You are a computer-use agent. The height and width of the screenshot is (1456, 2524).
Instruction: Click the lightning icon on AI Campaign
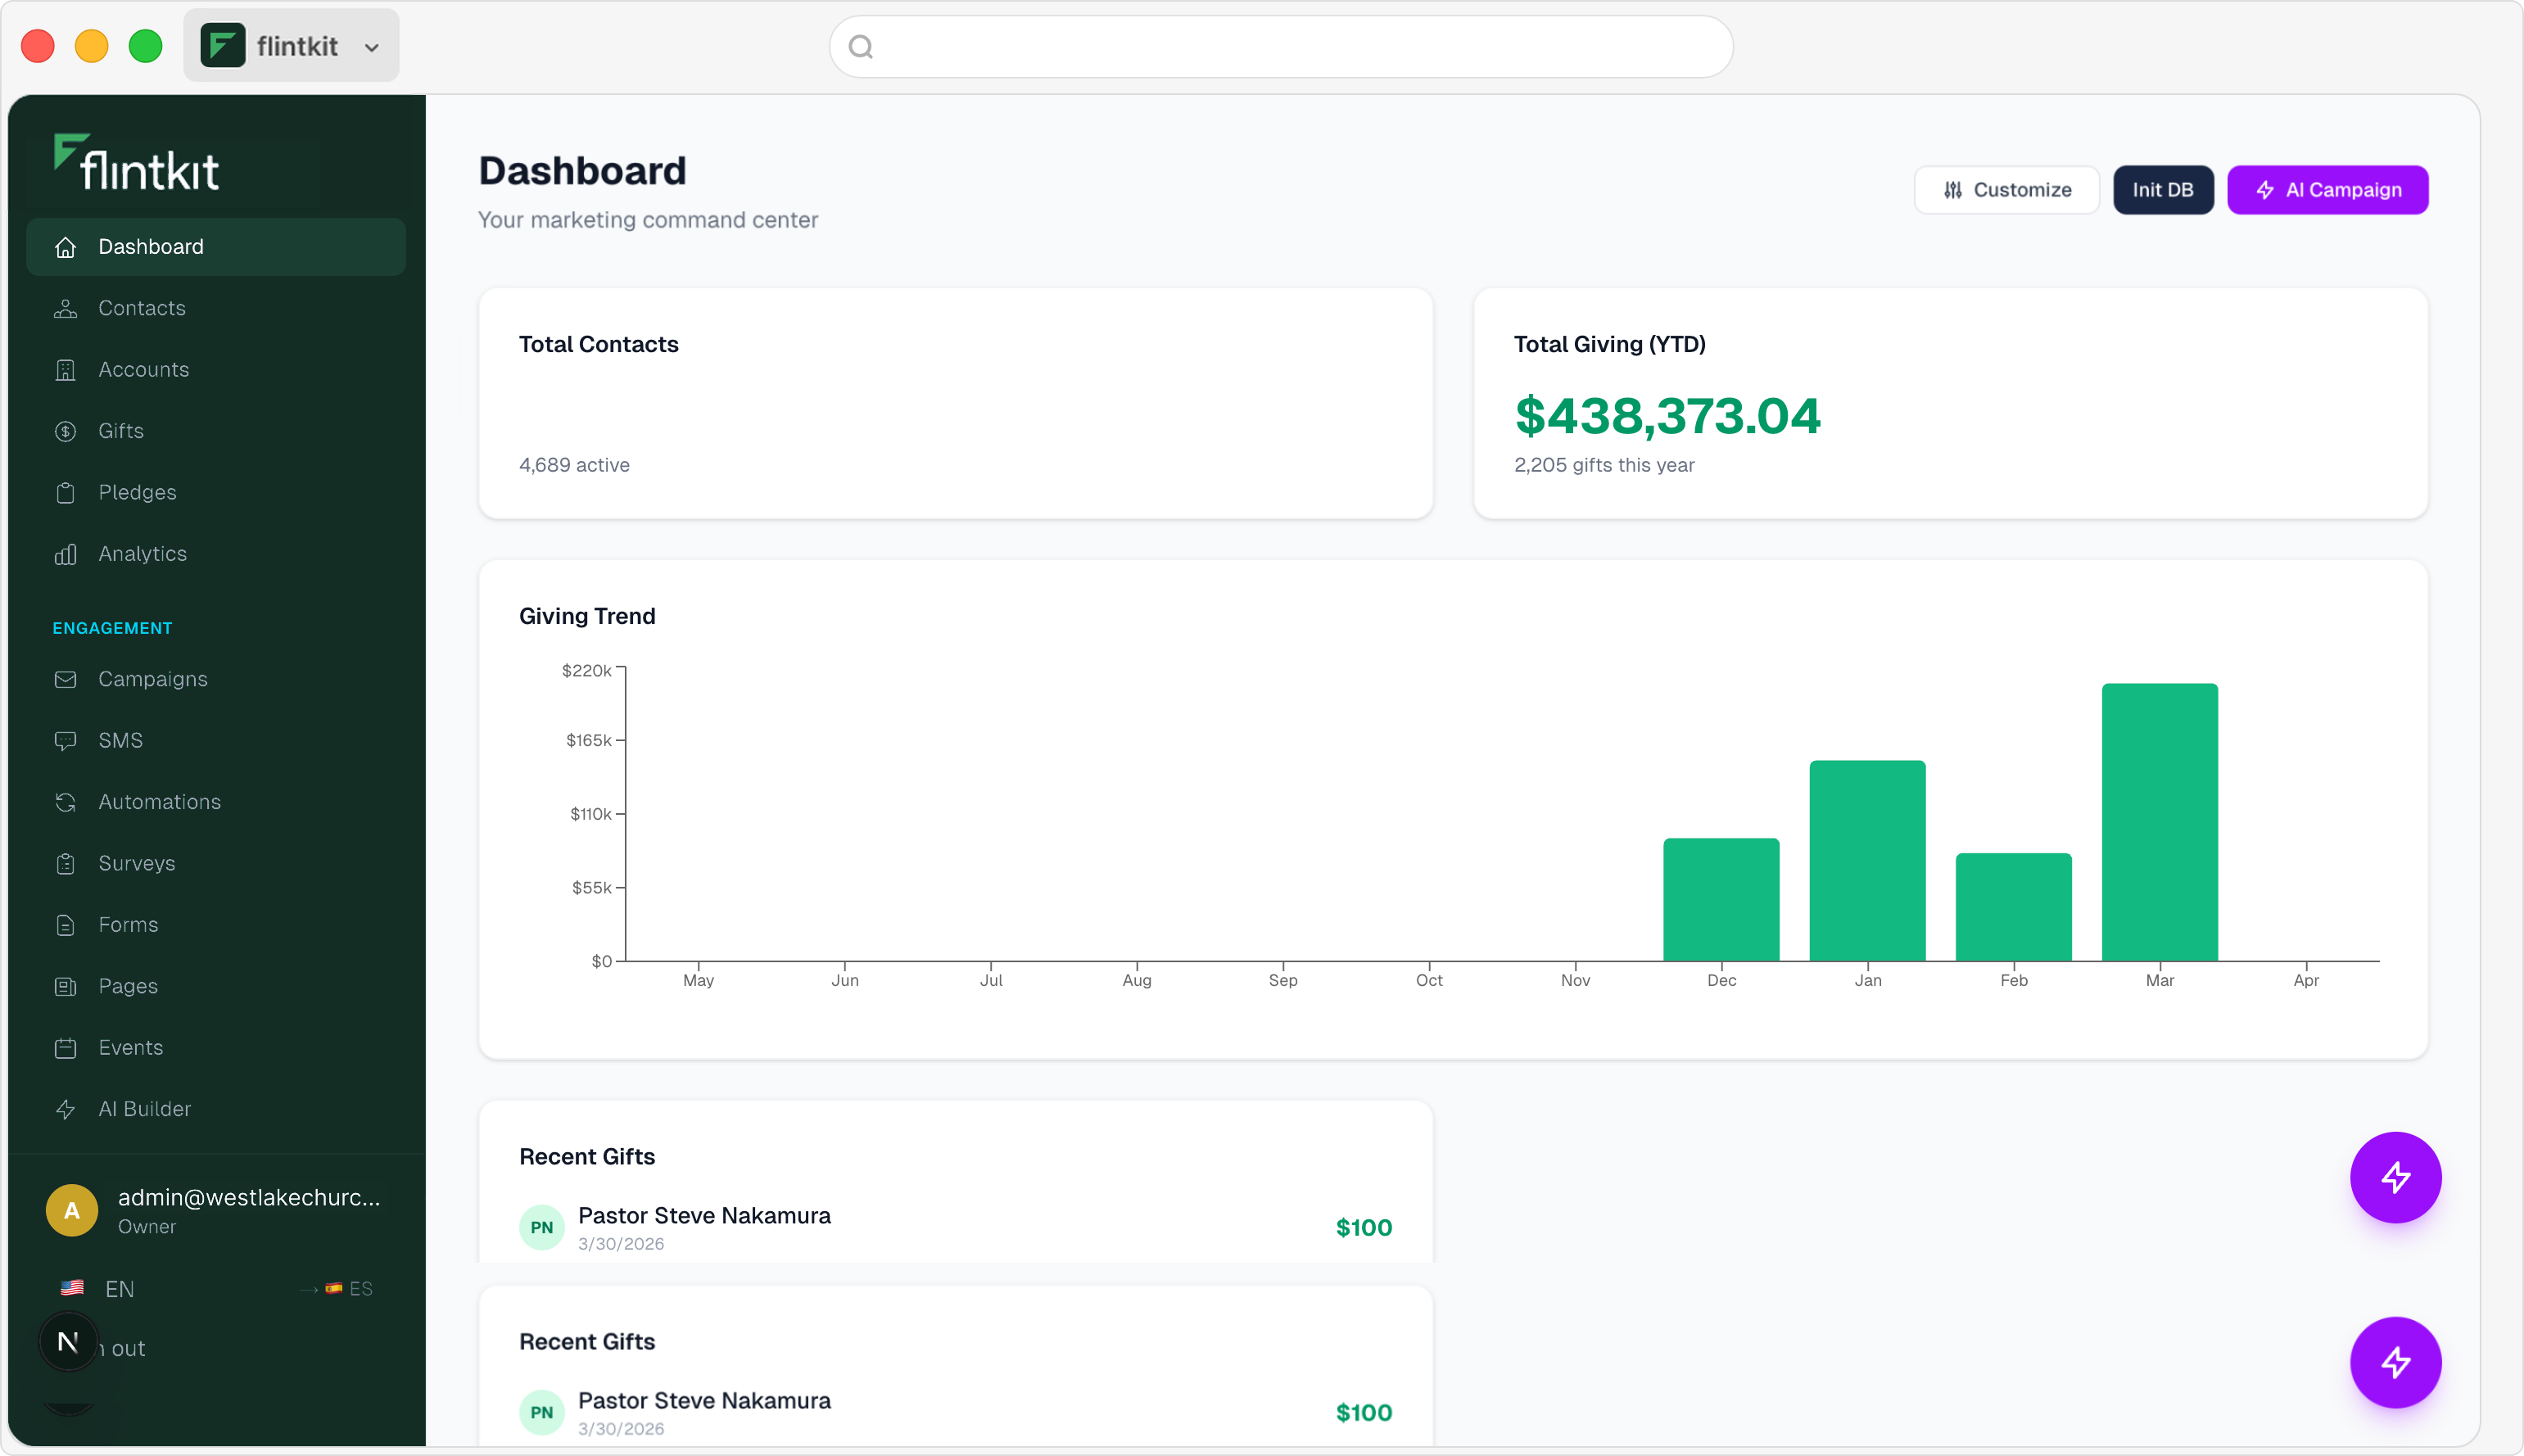pos(2265,190)
